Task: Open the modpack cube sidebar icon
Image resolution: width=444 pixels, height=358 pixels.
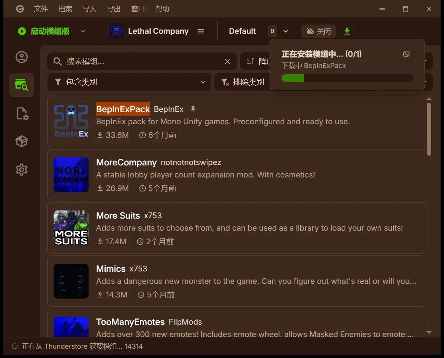Action: pyautogui.click(x=21, y=141)
